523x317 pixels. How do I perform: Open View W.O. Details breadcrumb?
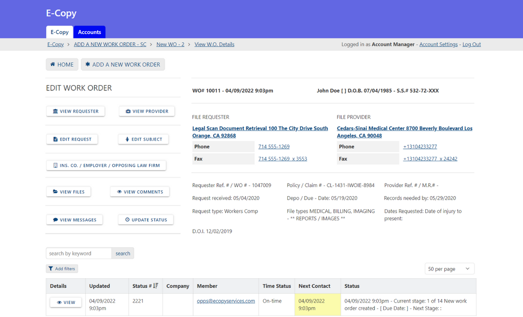(215, 44)
